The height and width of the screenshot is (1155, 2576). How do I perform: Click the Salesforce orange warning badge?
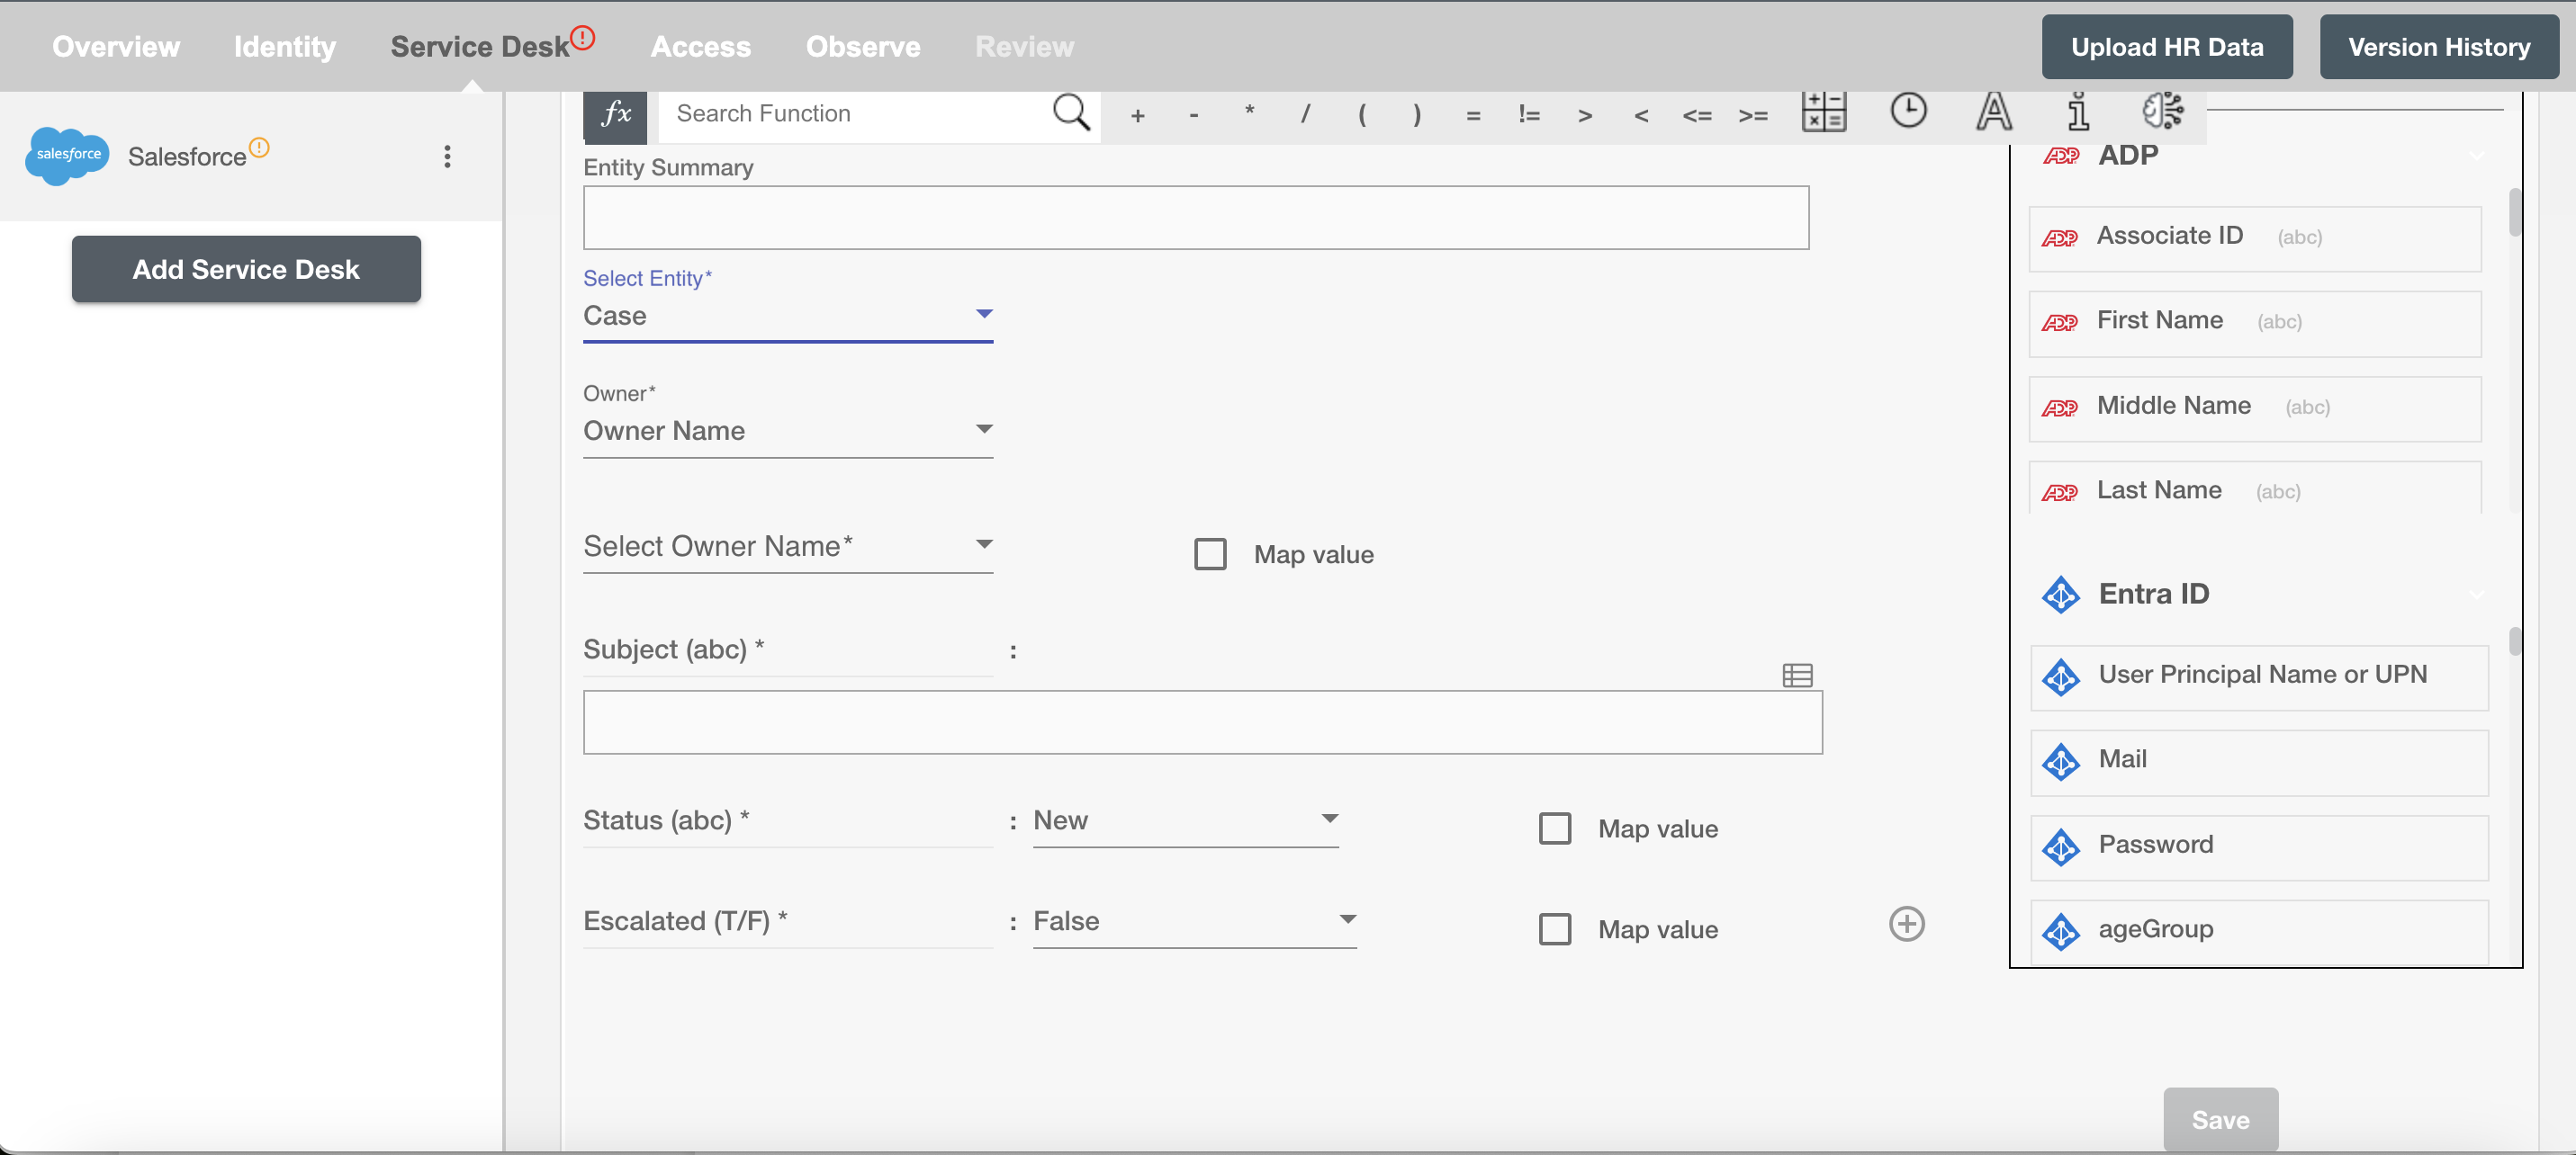tap(259, 148)
